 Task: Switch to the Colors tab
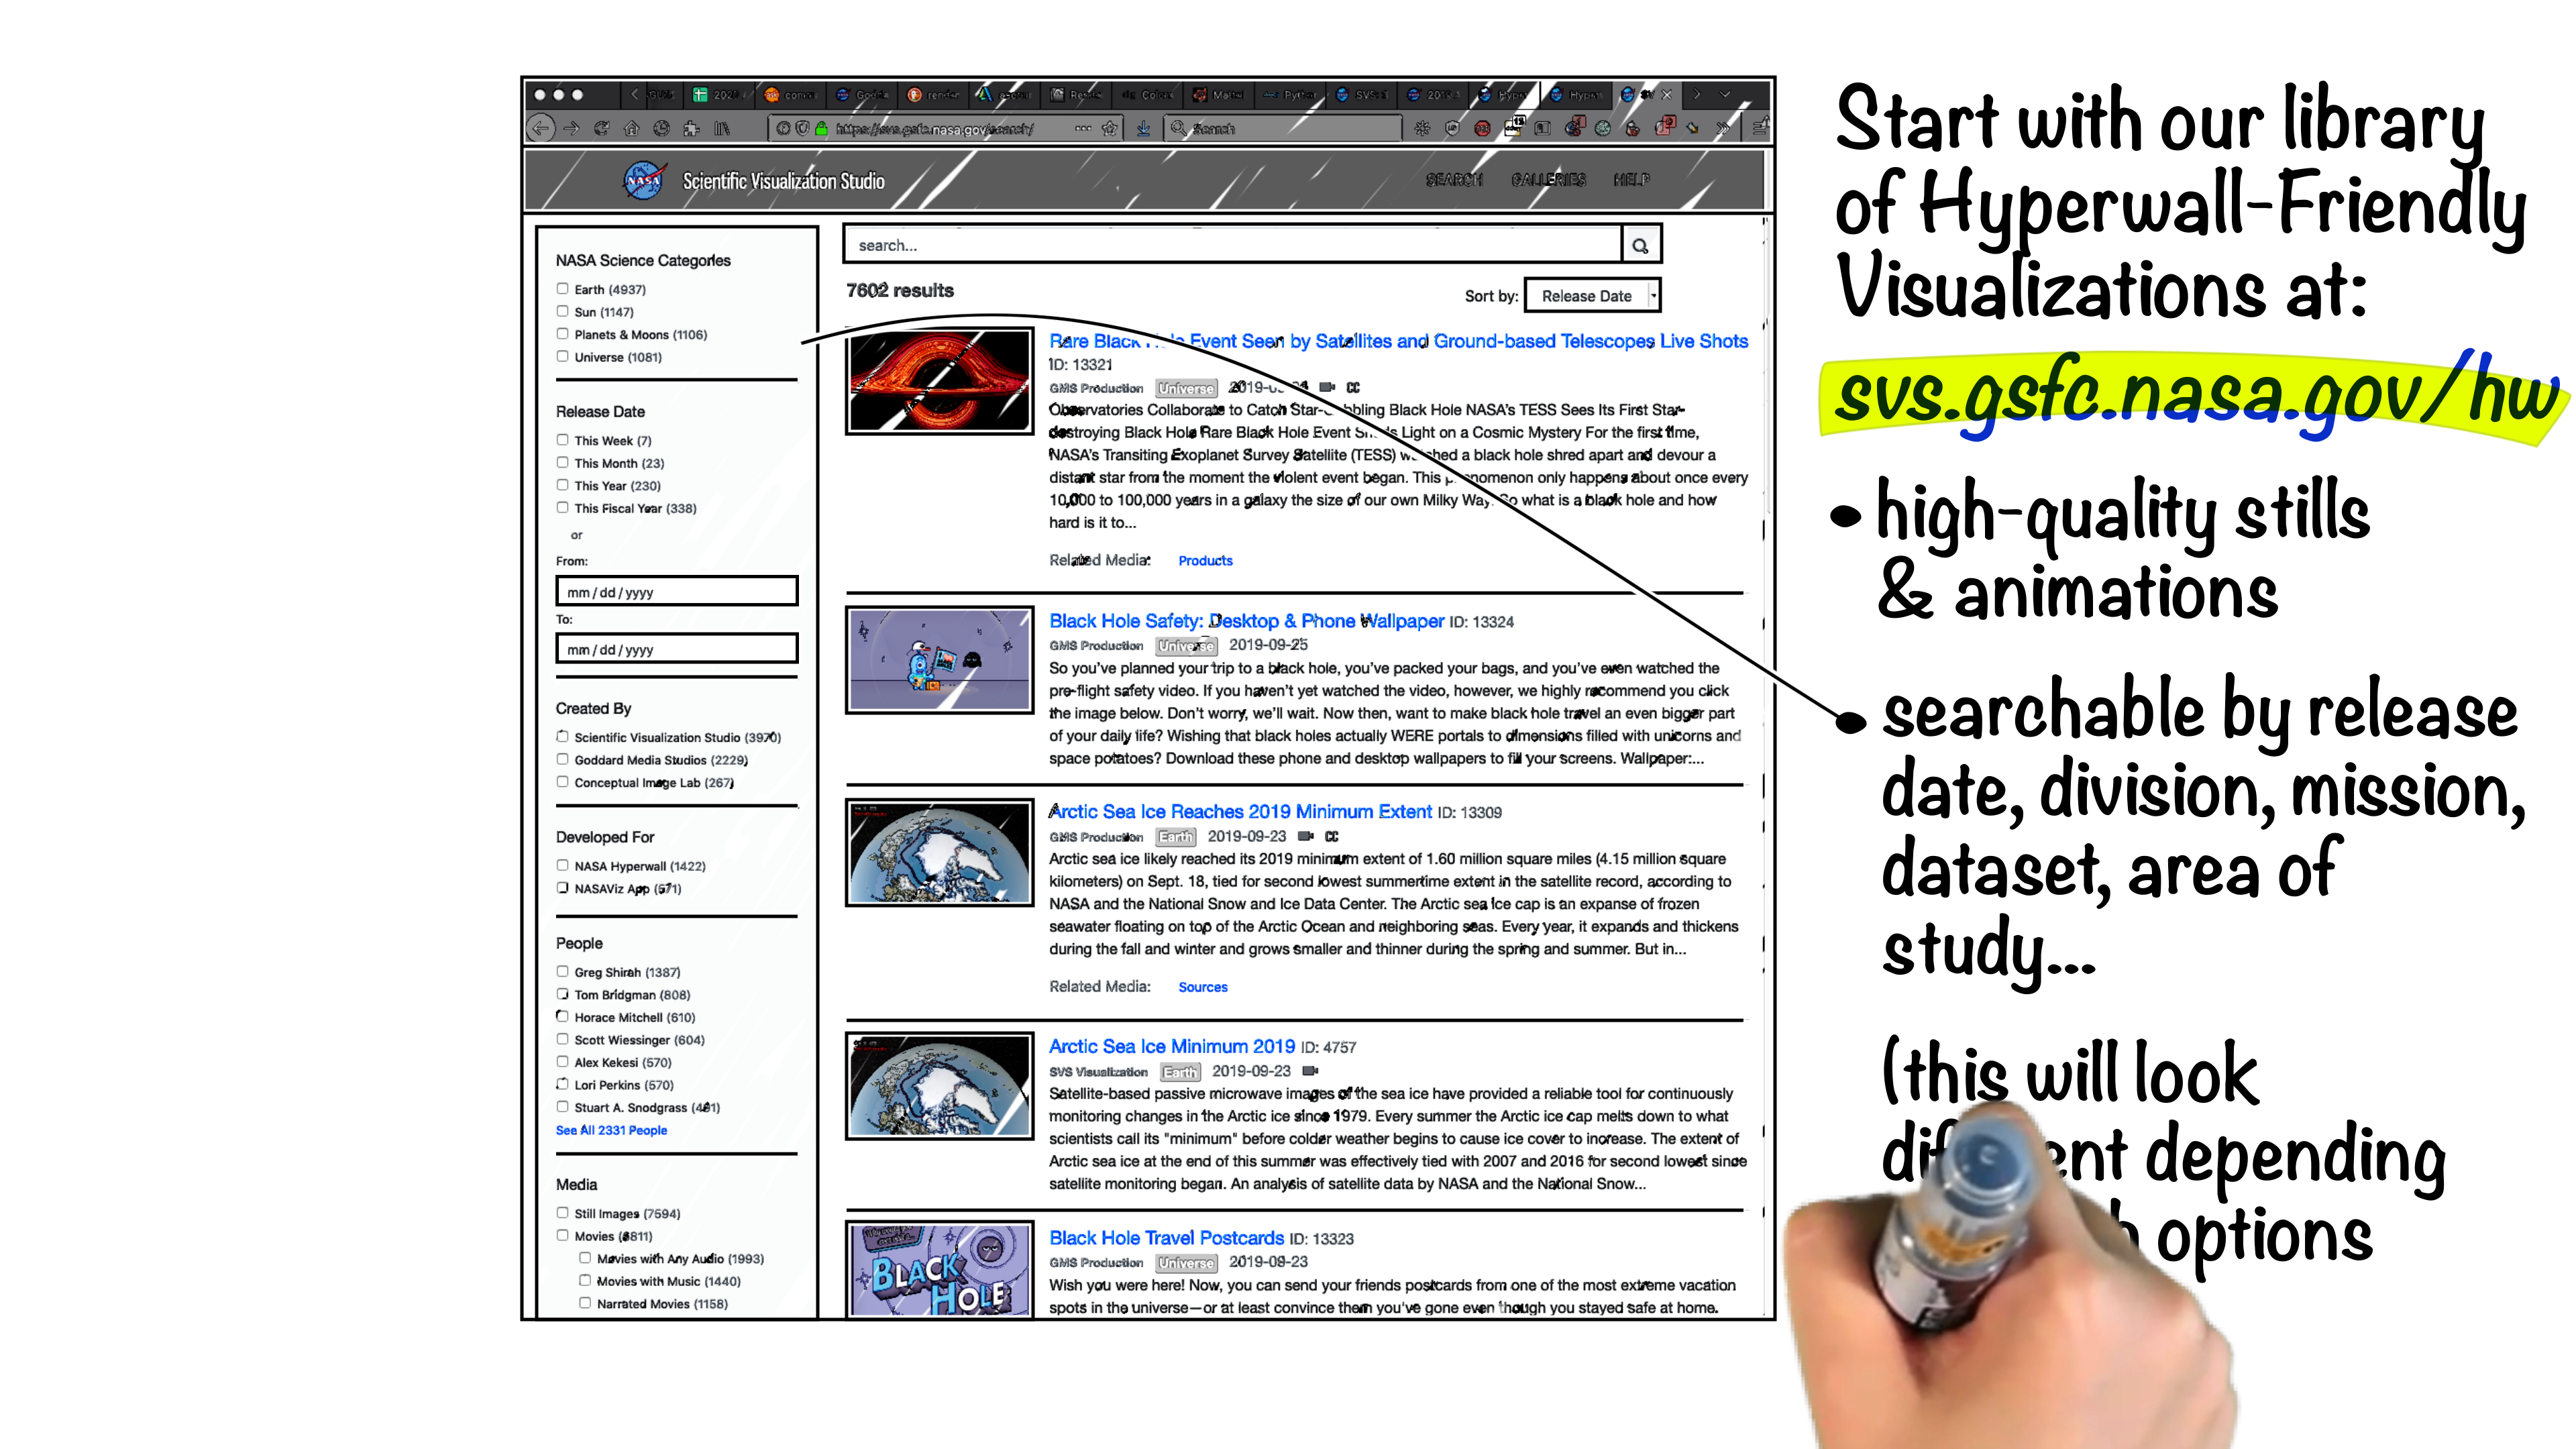point(1147,95)
